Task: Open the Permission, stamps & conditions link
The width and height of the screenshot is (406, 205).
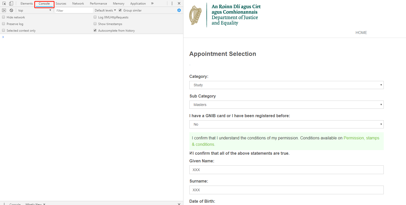Action: tap(361, 138)
